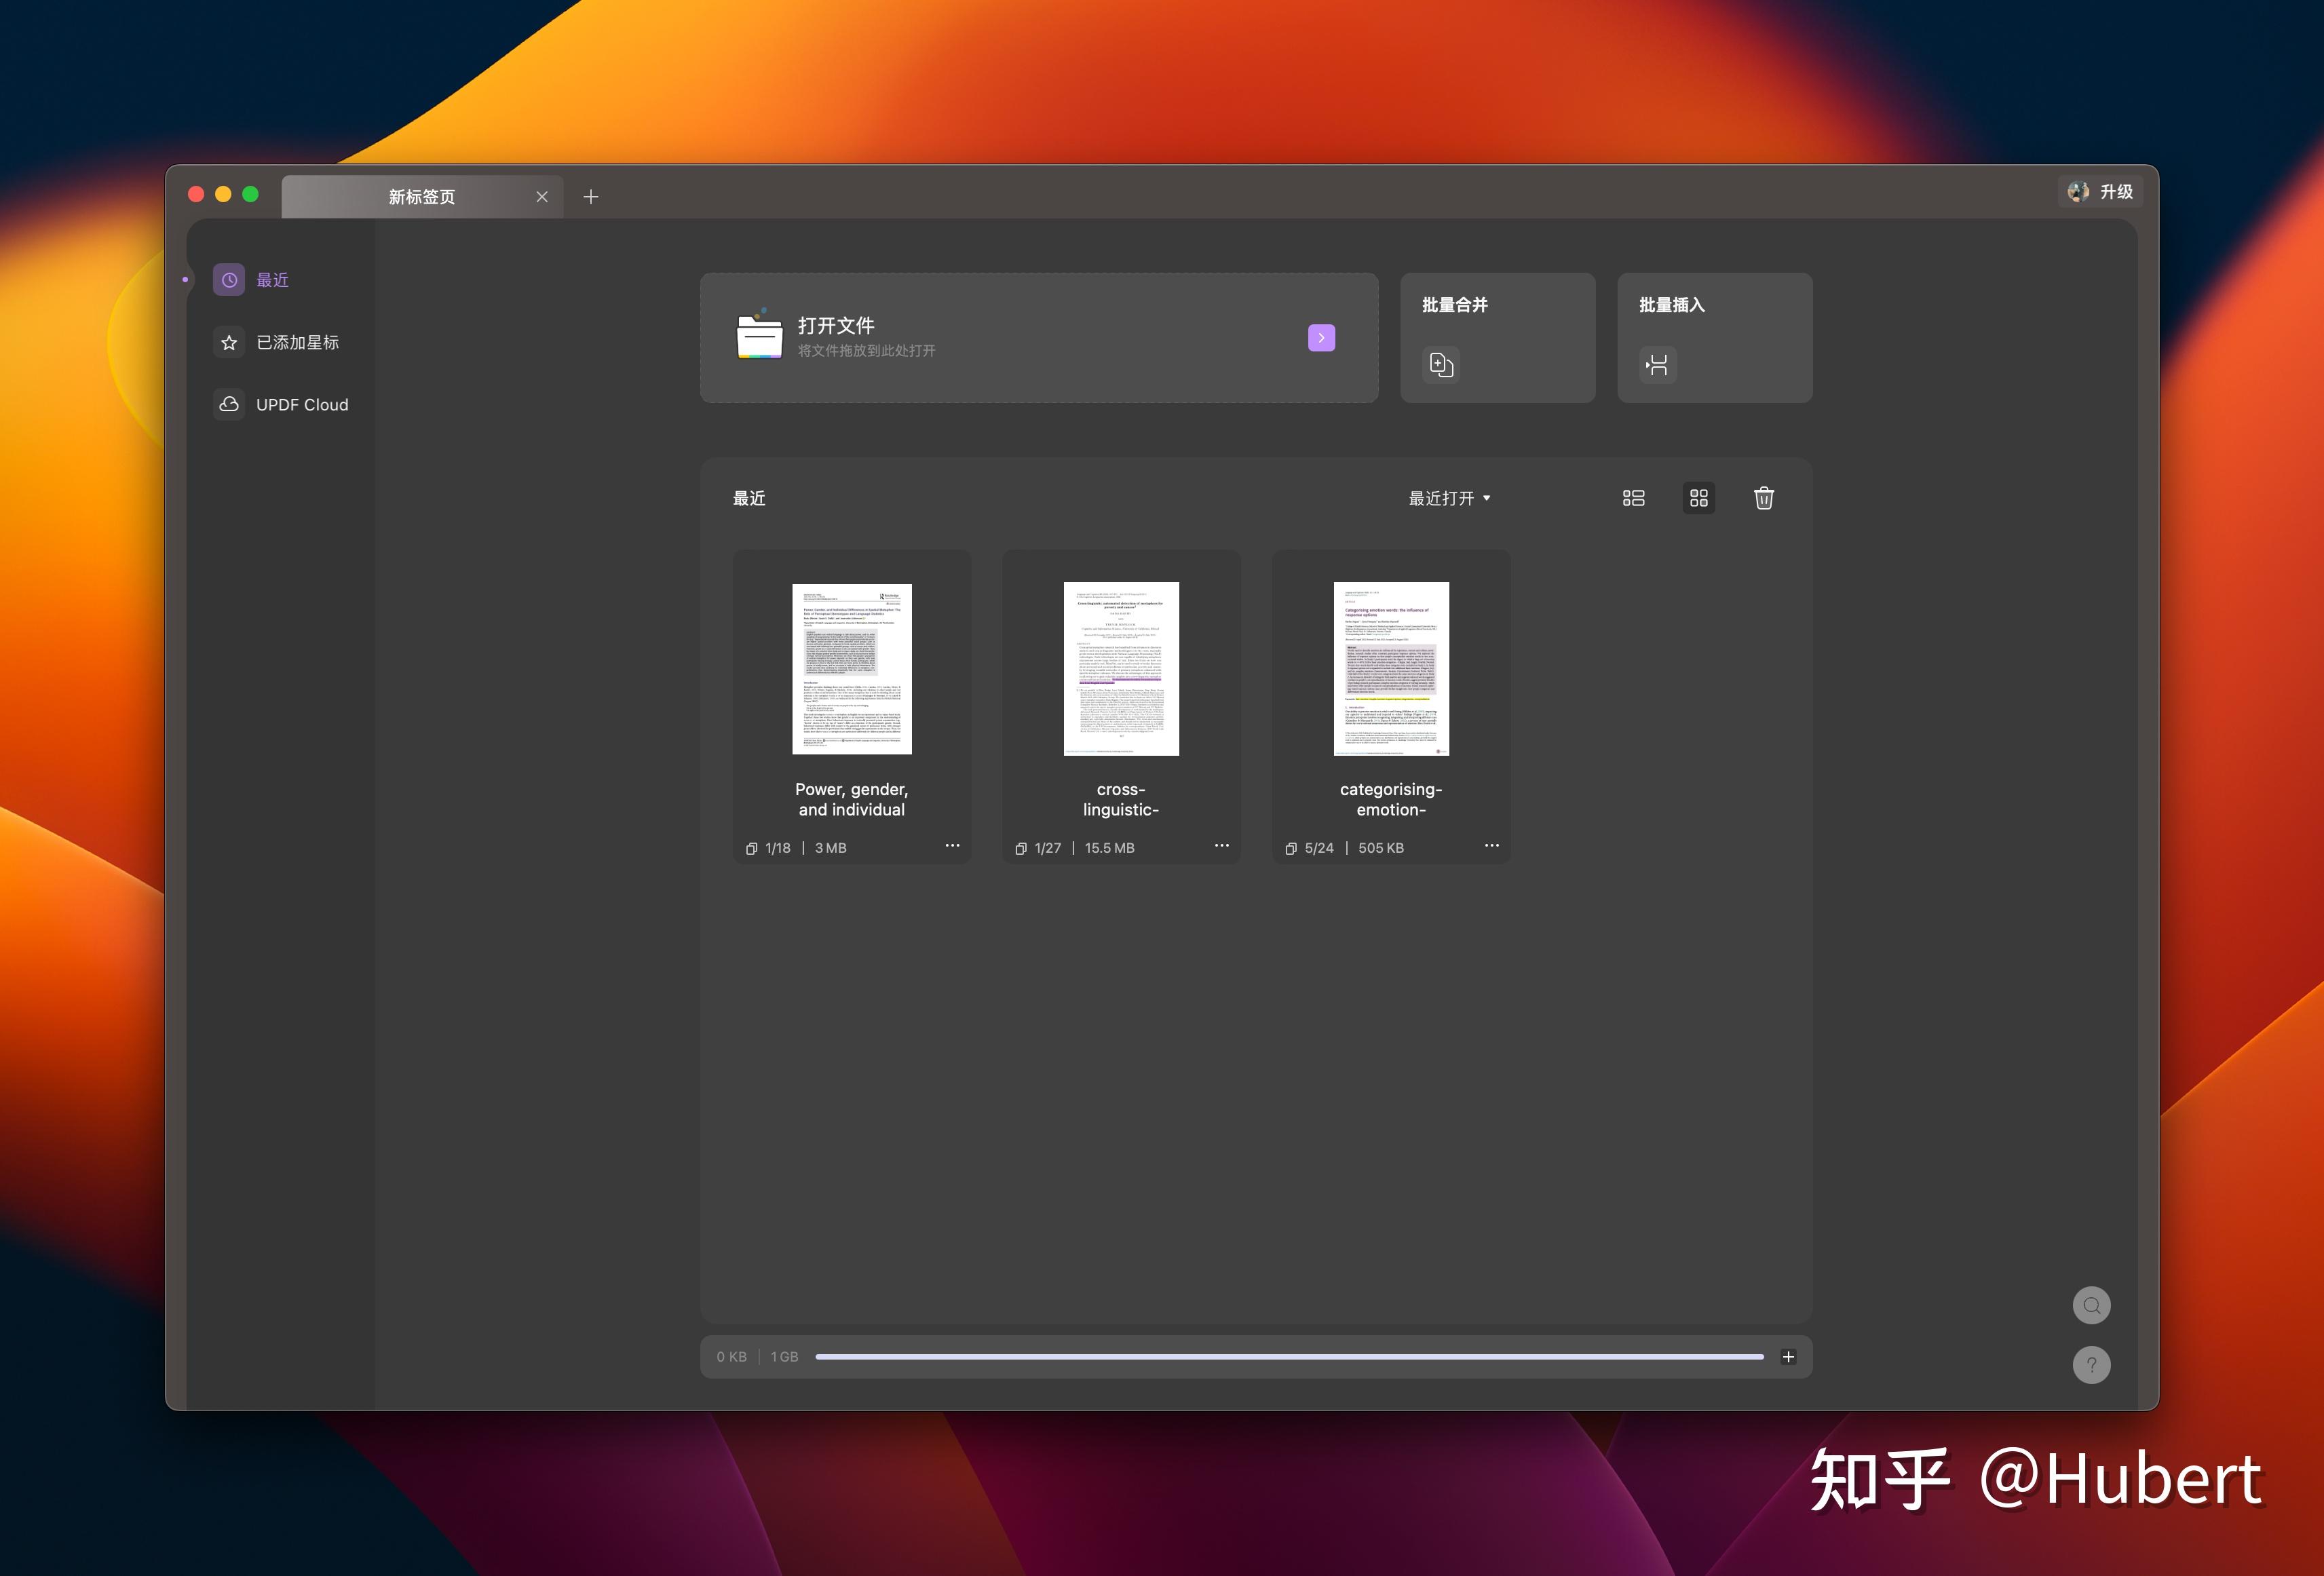Open the 批量插入 batch insert tool

click(1713, 338)
